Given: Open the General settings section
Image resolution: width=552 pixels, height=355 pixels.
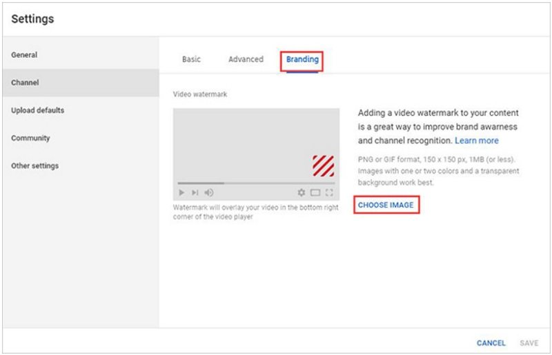Looking at the screenshot, I should [x=25, y=55].
